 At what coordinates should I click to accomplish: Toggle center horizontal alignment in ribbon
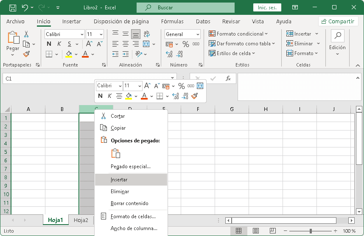[126, 44]
